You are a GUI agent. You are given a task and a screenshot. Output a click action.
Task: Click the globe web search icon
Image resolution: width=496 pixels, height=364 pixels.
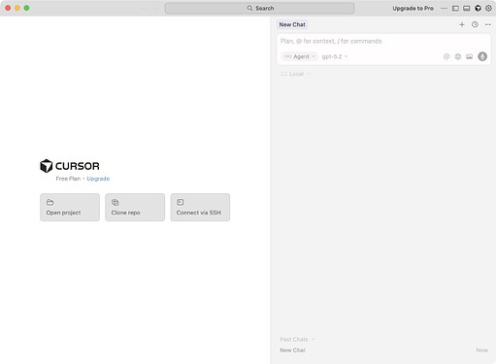point(458,56)
